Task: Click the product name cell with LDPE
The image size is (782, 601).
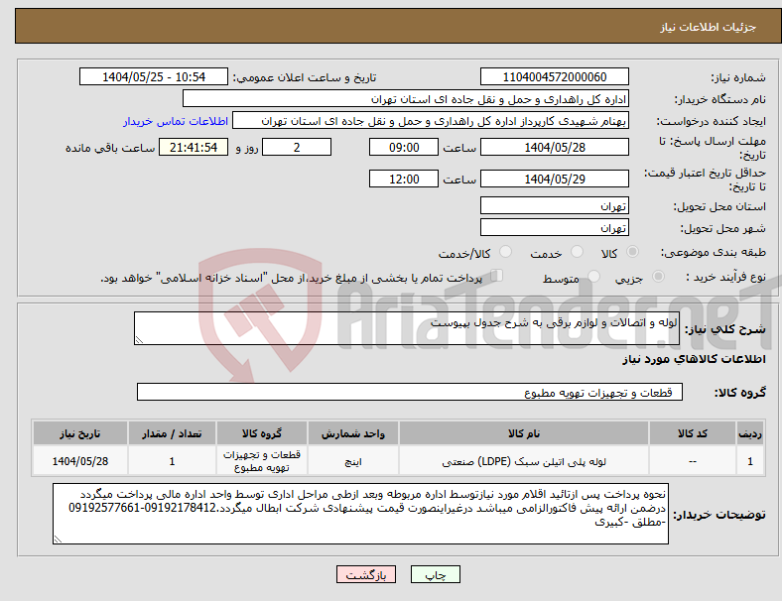Action: pos(524,461)
